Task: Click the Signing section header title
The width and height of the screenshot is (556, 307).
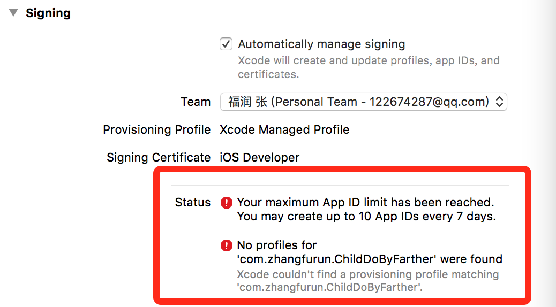Action: pyautogui.click(x=48, y=13)
